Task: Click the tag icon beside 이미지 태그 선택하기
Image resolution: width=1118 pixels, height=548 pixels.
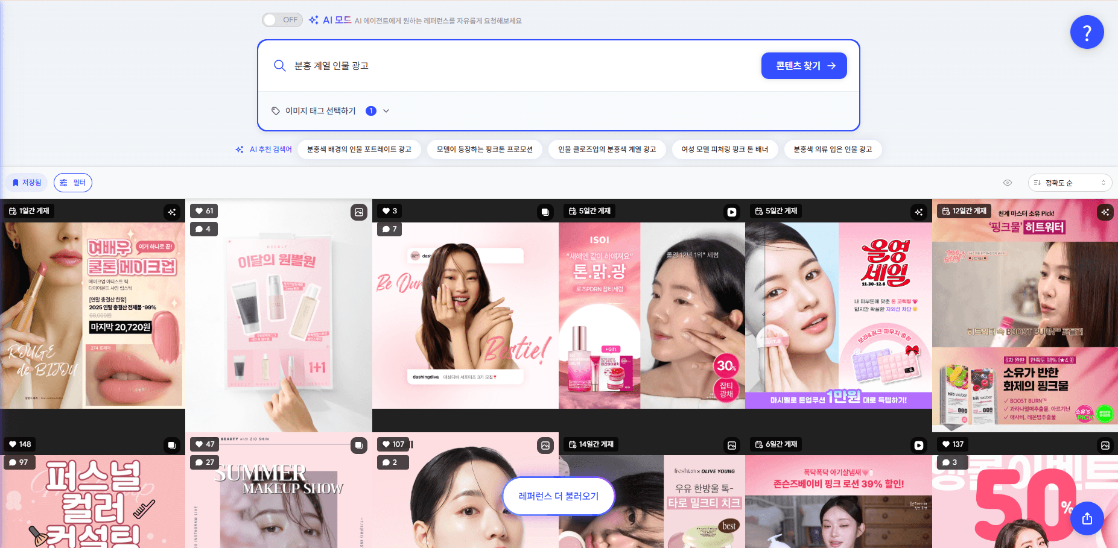Action: (276, 111)
